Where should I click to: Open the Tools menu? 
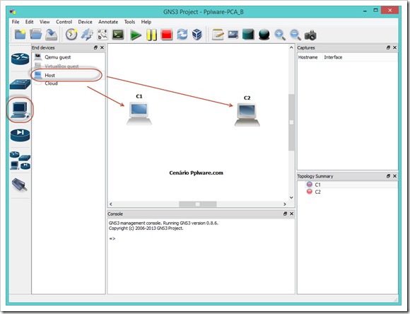pyautogui.click(x=129, y=22)
